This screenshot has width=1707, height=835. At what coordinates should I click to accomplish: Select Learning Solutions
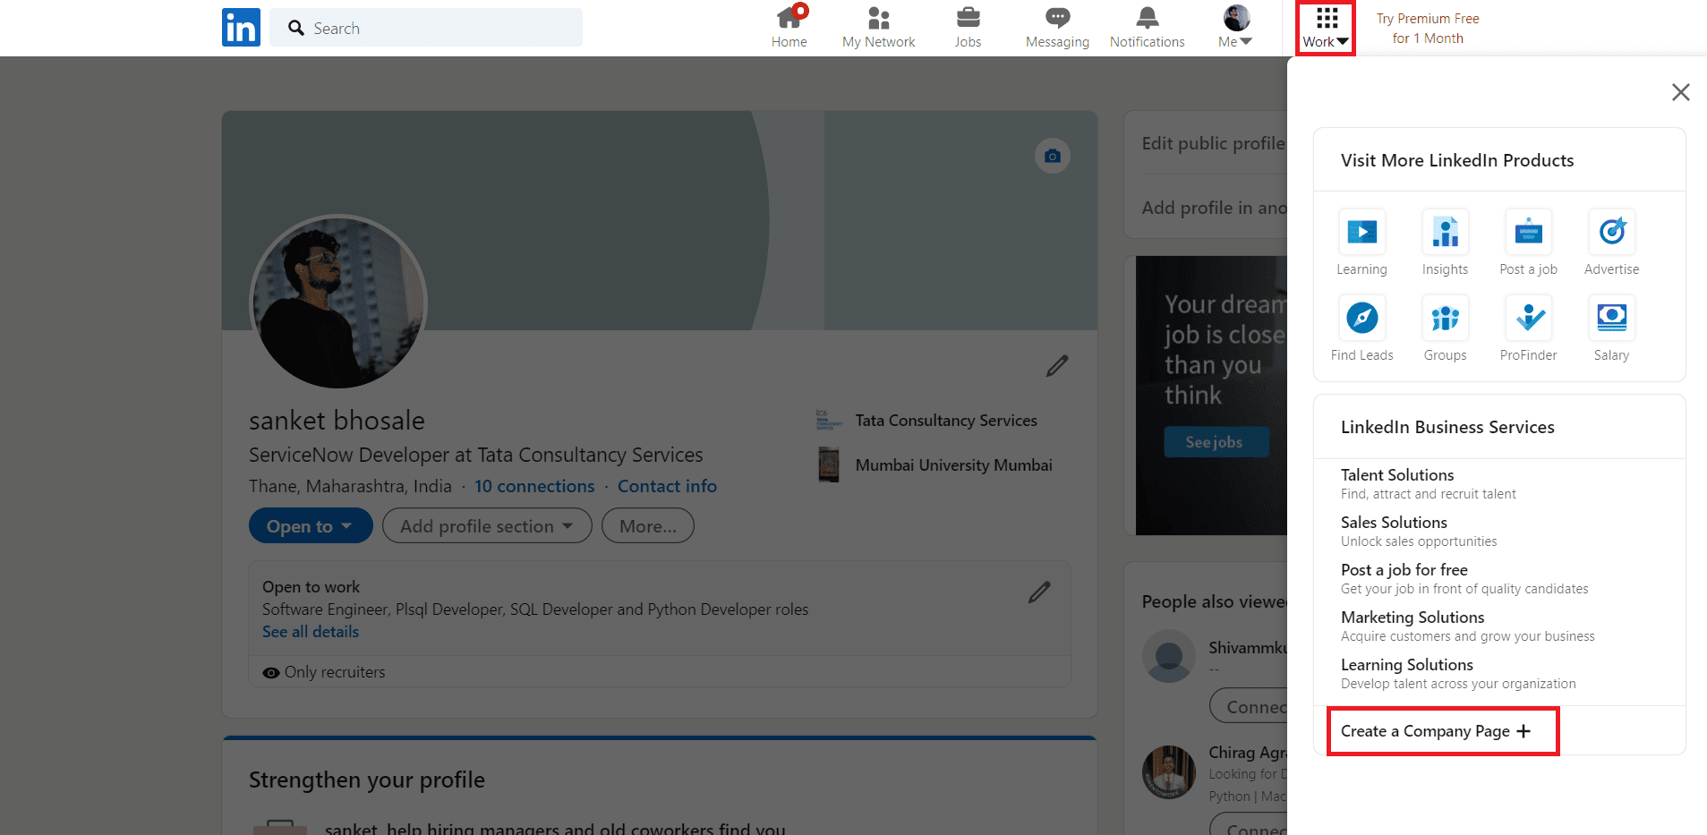coord(1407,665)
